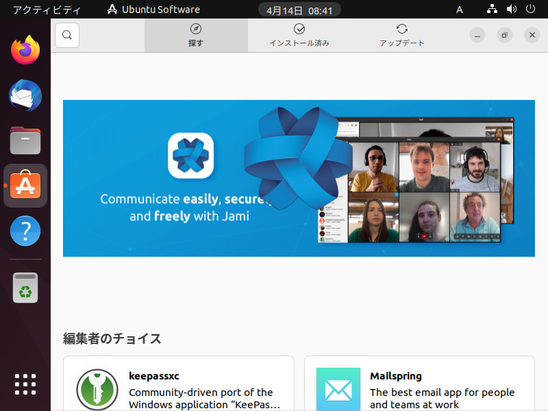This screenshot has width=548, height=411.
Task: Maximize the Ubuntu Software window
Action: [505, 35]
